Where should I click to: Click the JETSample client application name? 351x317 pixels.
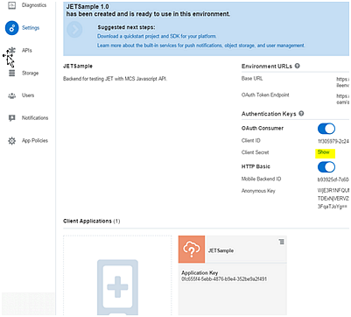(221, 250)
